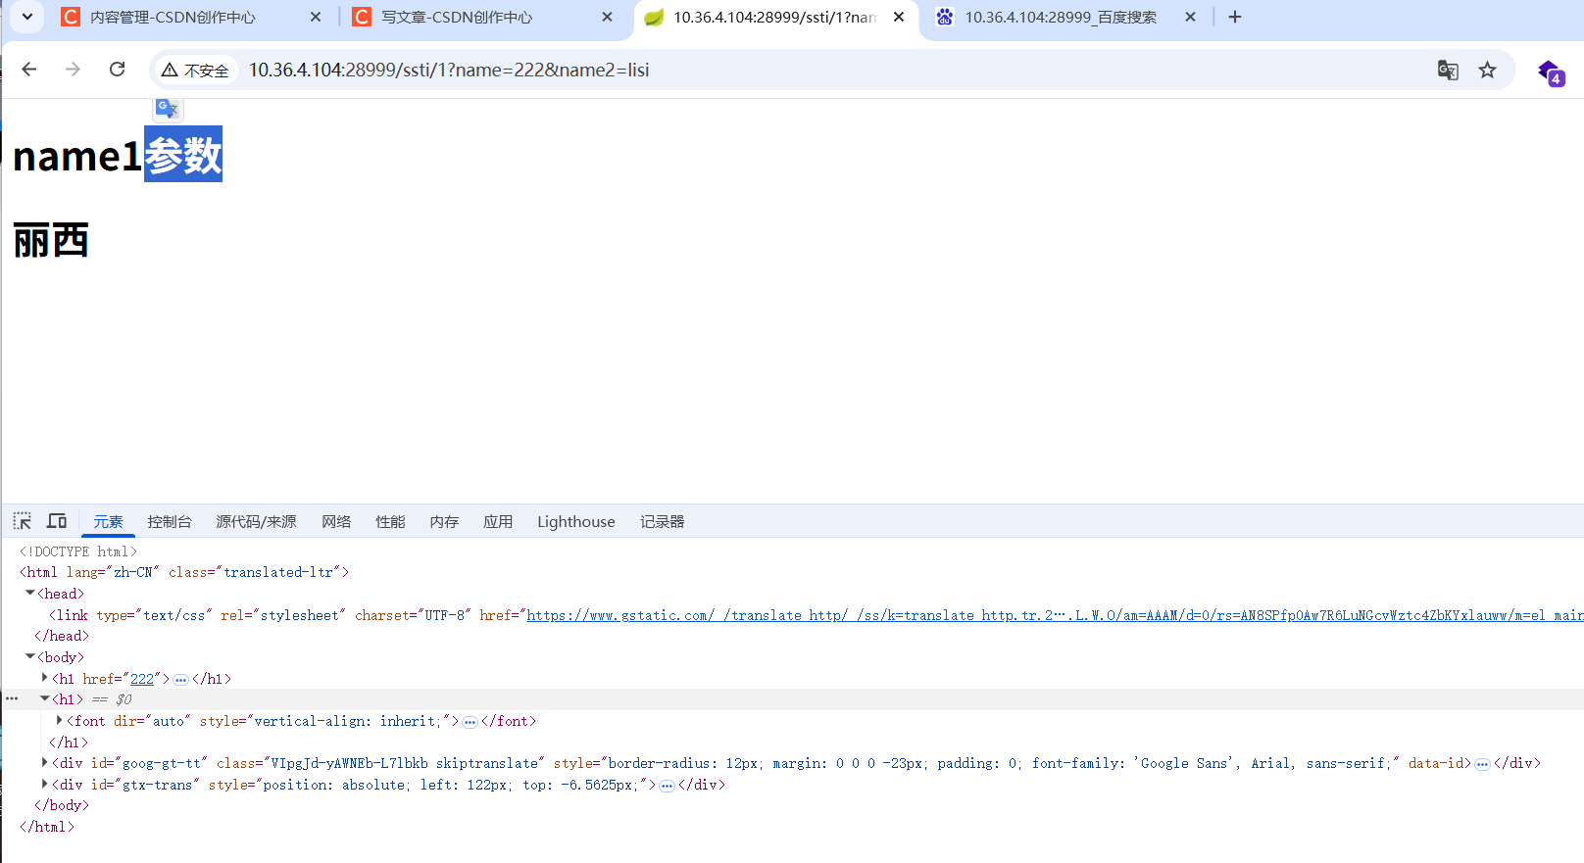Select the closing </head> tag line
Image resolution: width=1584 pixels, height=863 pixels.
pos(62,636)
